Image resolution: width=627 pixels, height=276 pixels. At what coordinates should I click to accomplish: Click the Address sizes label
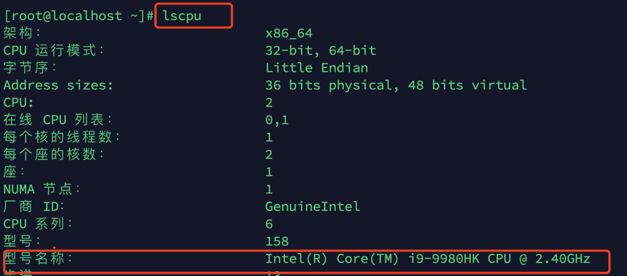click(x=58, y=85)
